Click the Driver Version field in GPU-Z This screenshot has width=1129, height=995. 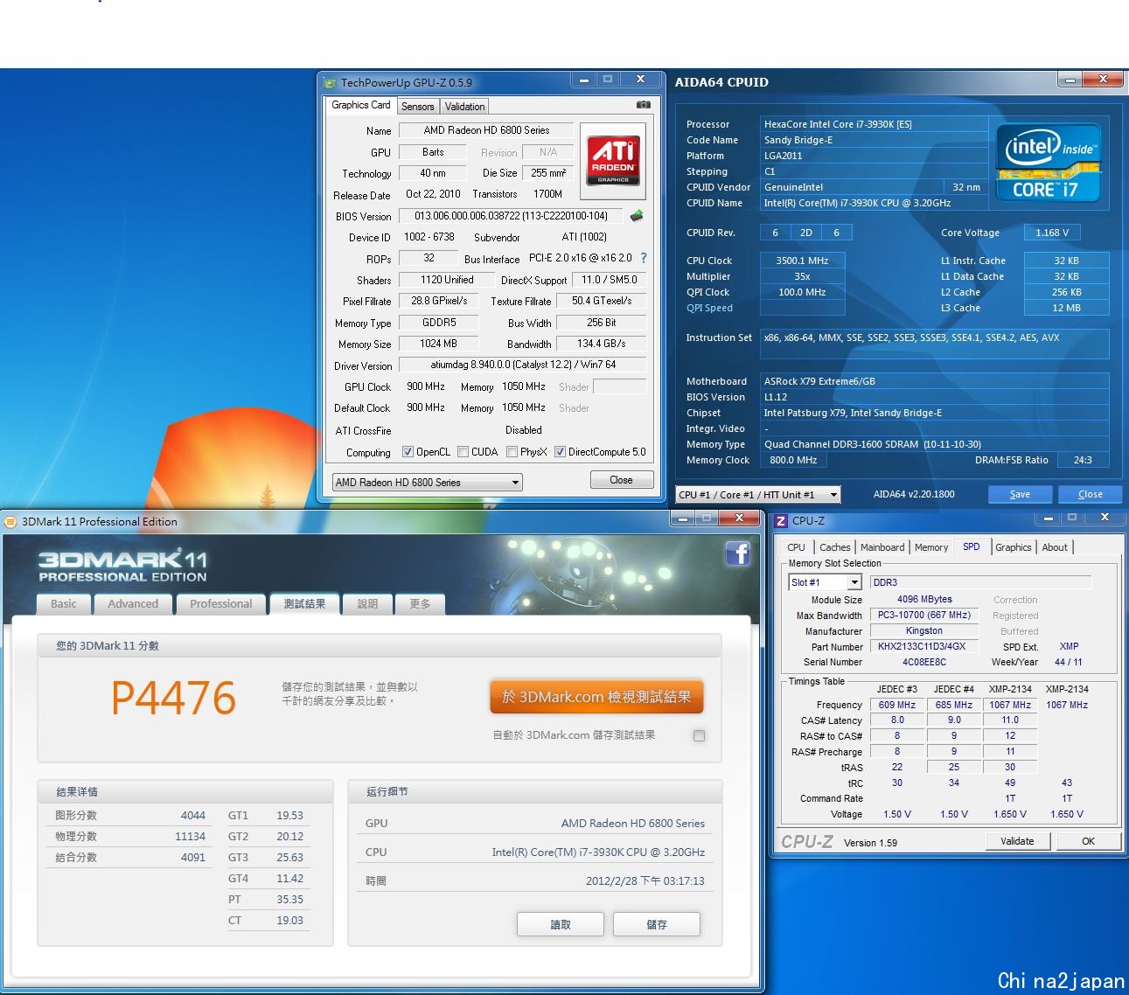(x=522, y=365)
